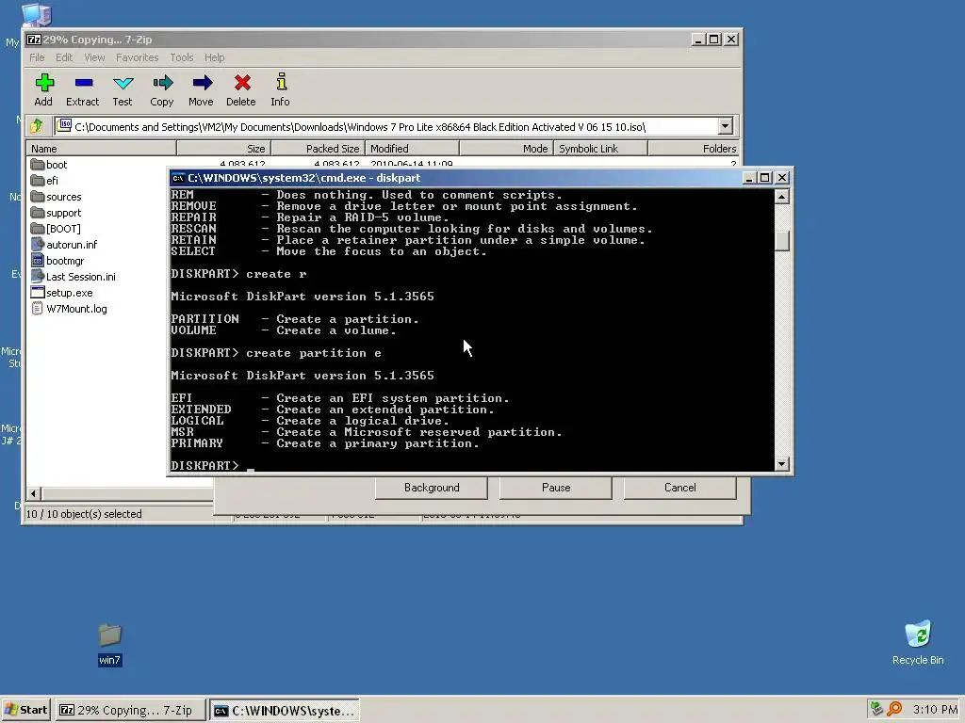Open the View menu in 7-Zip
The width and height of the screenshot is (965, 723).
point(94,57)
